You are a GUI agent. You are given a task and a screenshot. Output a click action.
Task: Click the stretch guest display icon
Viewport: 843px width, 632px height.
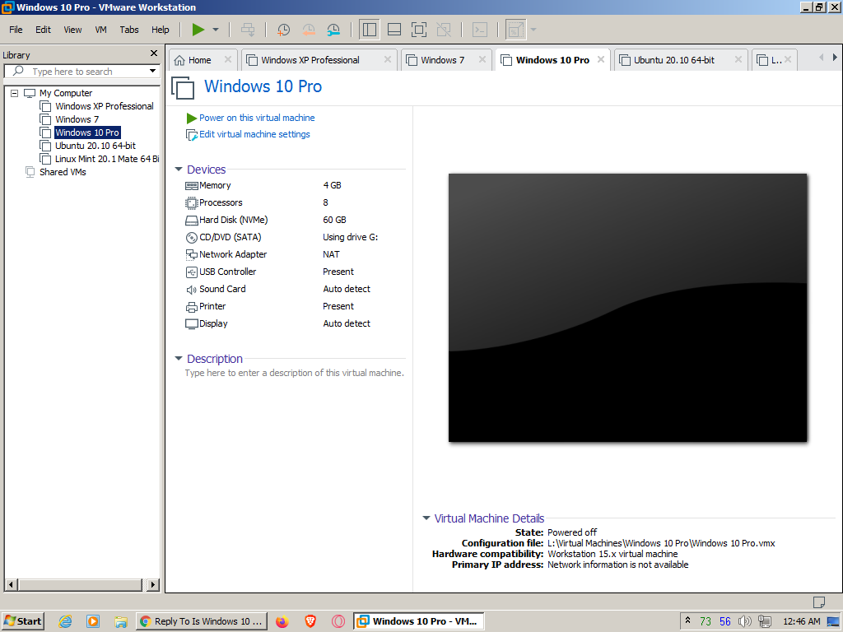point(515,30)
